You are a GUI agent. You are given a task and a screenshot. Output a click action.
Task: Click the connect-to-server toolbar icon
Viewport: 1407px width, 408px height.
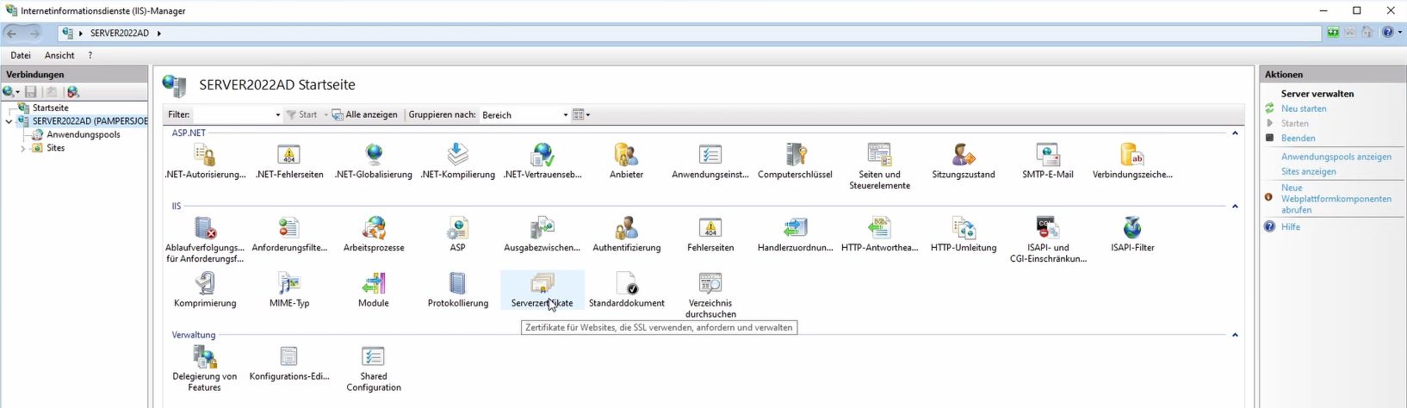pos(10,91)
